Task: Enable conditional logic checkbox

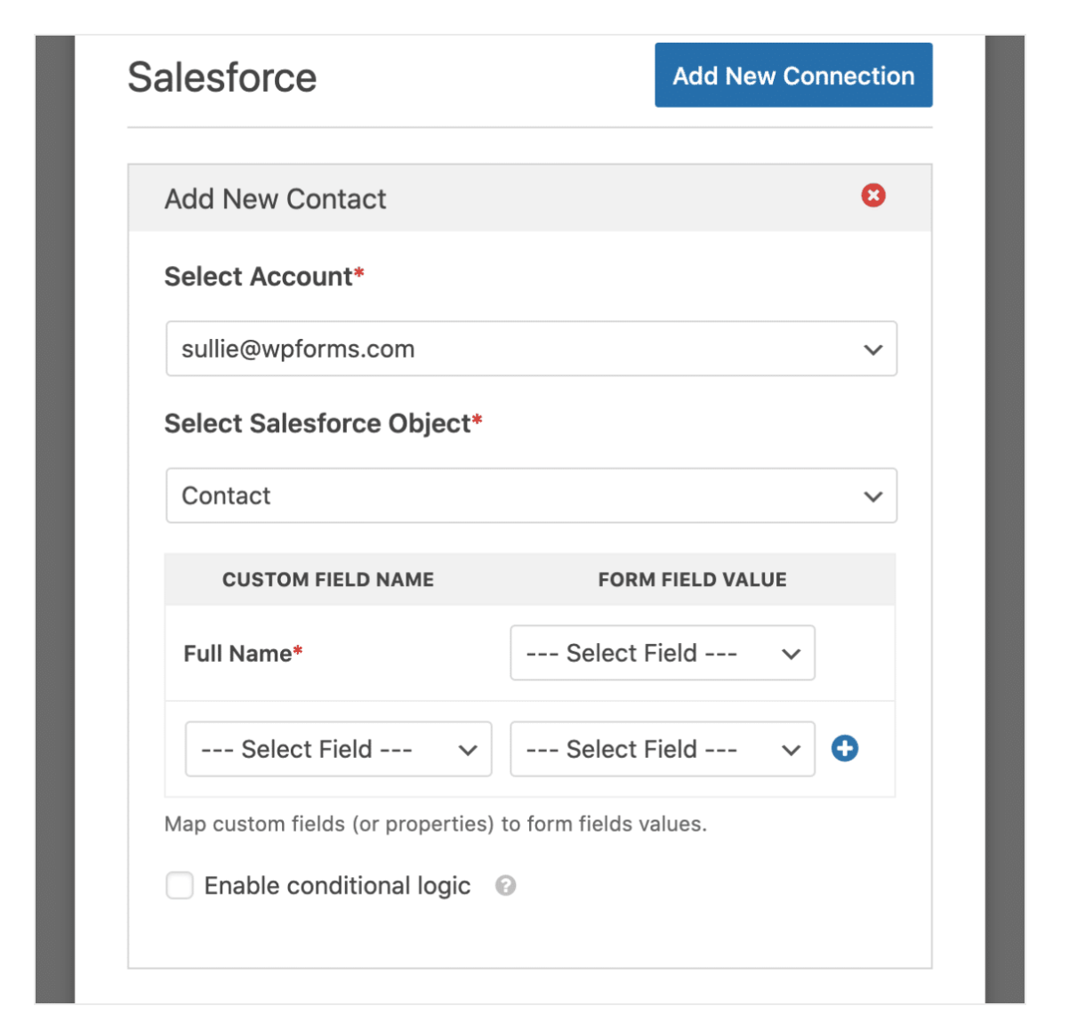Action: pos(180,886)
